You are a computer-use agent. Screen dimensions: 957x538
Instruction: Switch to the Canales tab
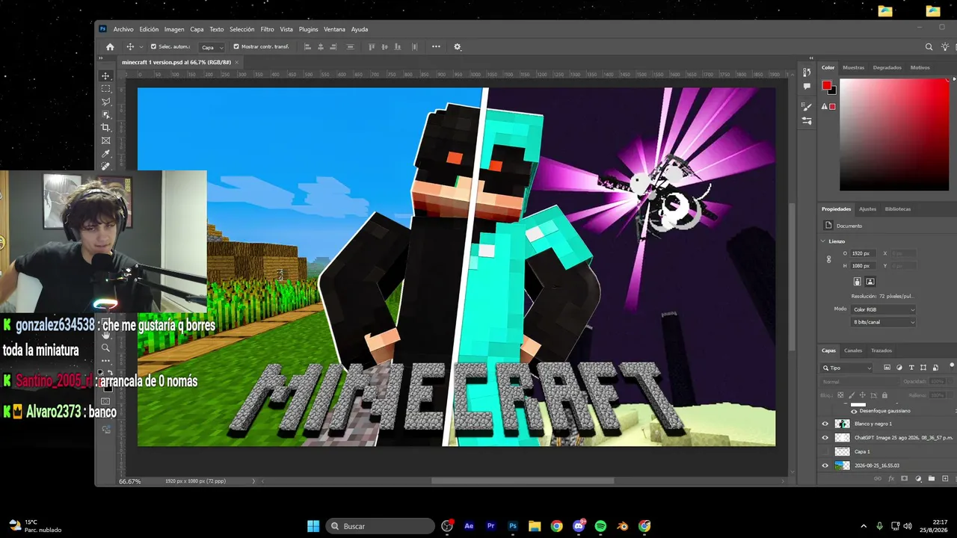click(853, 350)
